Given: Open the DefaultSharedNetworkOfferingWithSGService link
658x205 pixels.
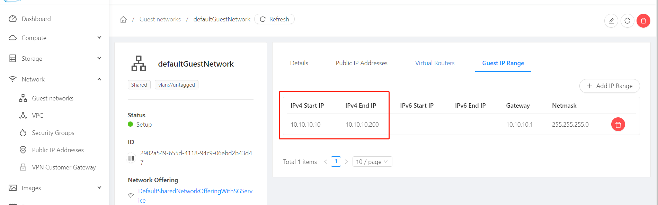Looking at the screenshot, I should tap(195, 191).
